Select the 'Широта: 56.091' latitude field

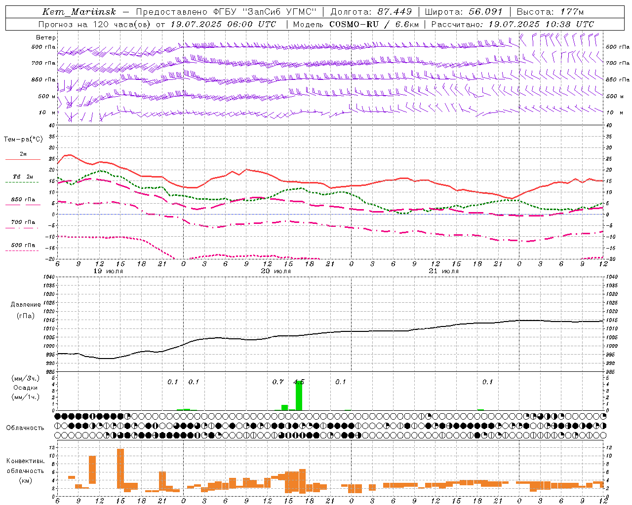point(464,12)
